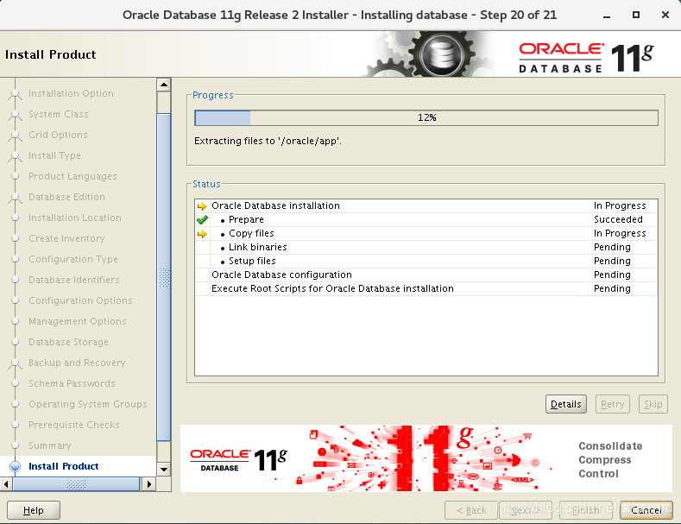Click the database gear logo in header
681x524 pixels.
click(442, 55)
